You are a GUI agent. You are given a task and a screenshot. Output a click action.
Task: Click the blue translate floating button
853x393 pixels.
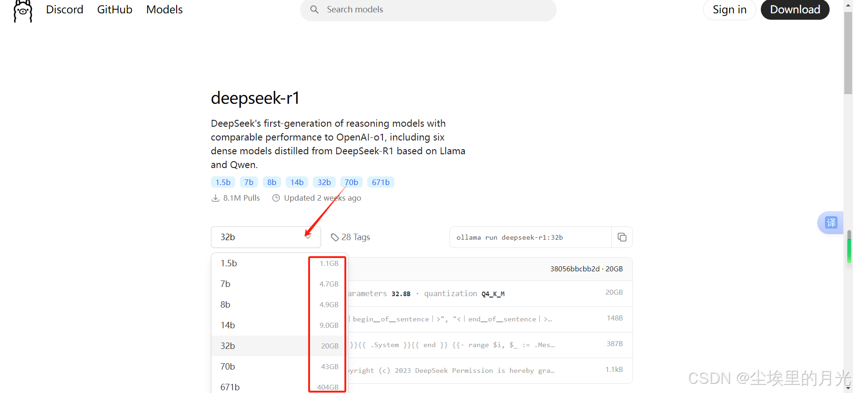pyautogui.click(x=831, y=223)
